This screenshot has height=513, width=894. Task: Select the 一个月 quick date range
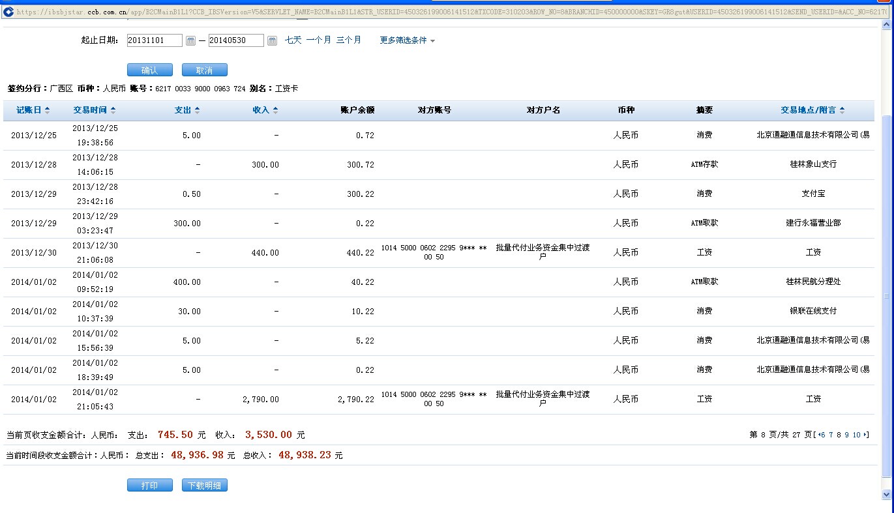[318, 40]
